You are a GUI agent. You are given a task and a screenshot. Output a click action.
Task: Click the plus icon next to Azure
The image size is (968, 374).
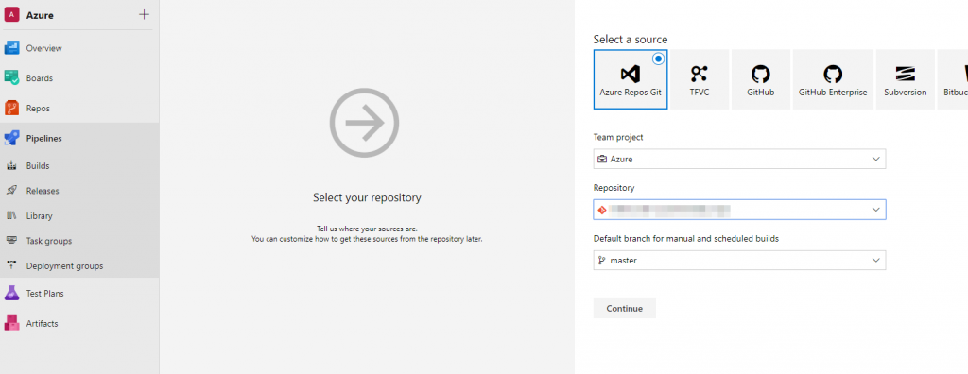point(144,15)
